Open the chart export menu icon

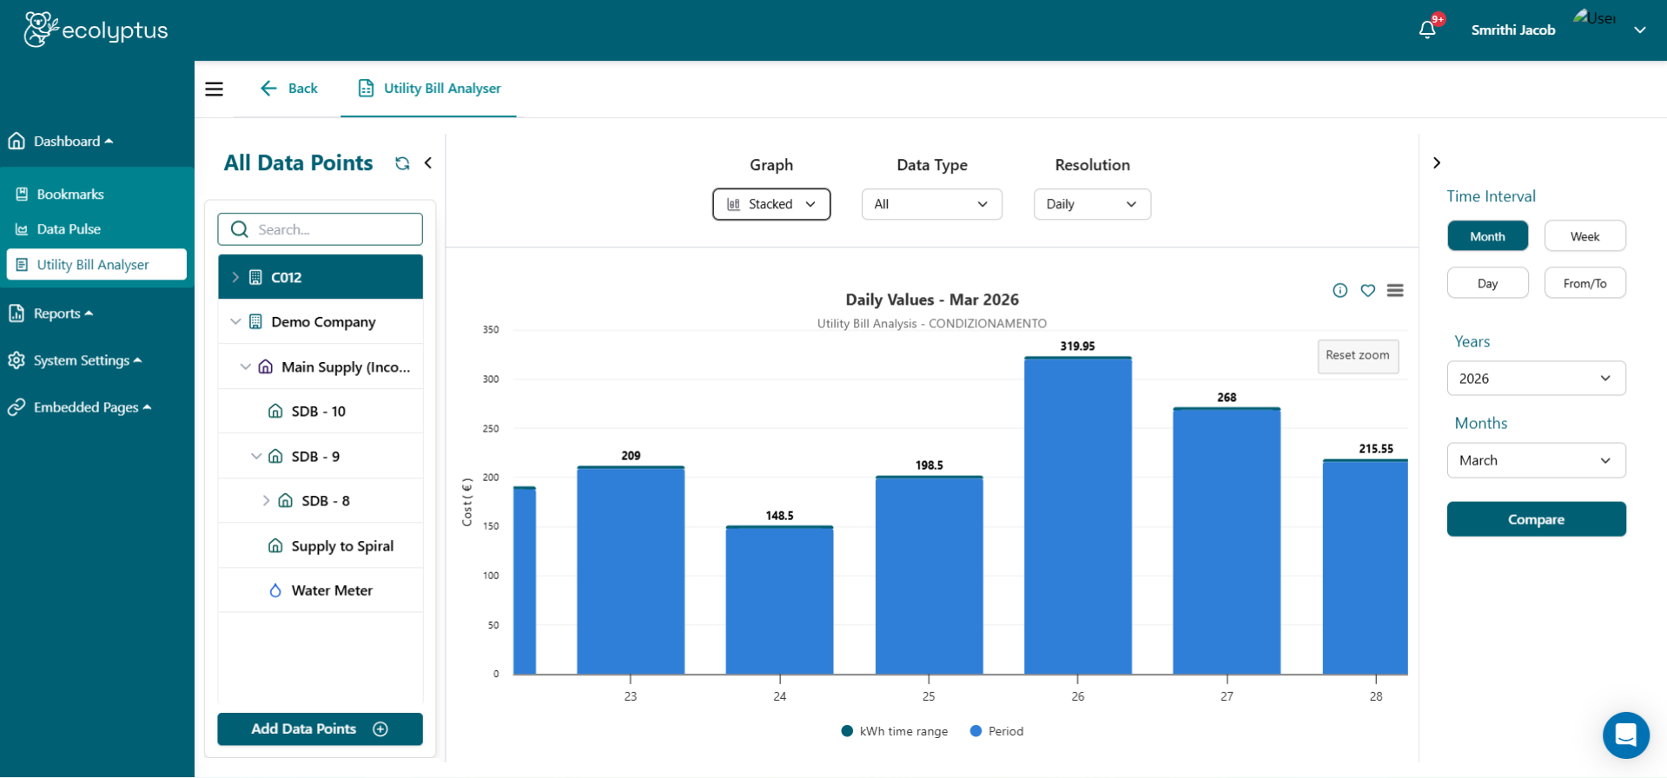(1395, 290)
